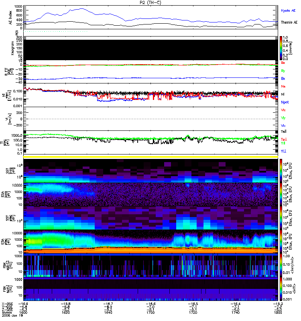Click the X-GSE row label
This screenshot has width=301, height=321.
point(7,304)
